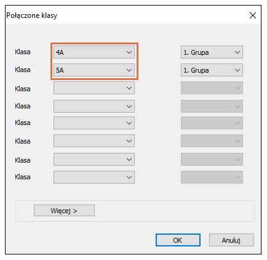
Task: Expand the fourth empty Klasa combo box
Action: click(94, 106)
